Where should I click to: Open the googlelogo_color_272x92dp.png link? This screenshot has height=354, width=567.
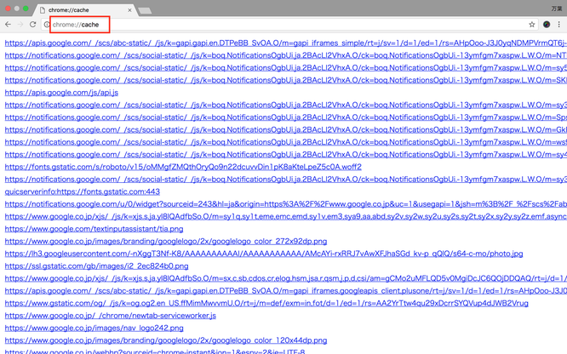click(x=166, y=241)
